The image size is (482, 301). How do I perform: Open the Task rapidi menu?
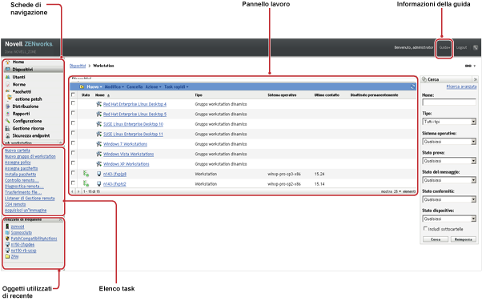(176, 87)
